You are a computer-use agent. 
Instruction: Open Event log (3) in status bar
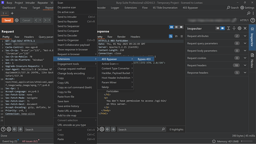10,141
